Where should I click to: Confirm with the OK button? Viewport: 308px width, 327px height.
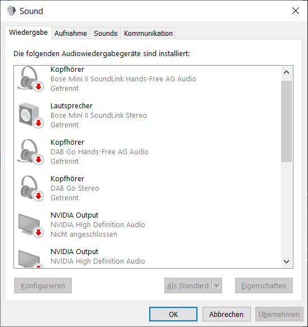(173, 314)
